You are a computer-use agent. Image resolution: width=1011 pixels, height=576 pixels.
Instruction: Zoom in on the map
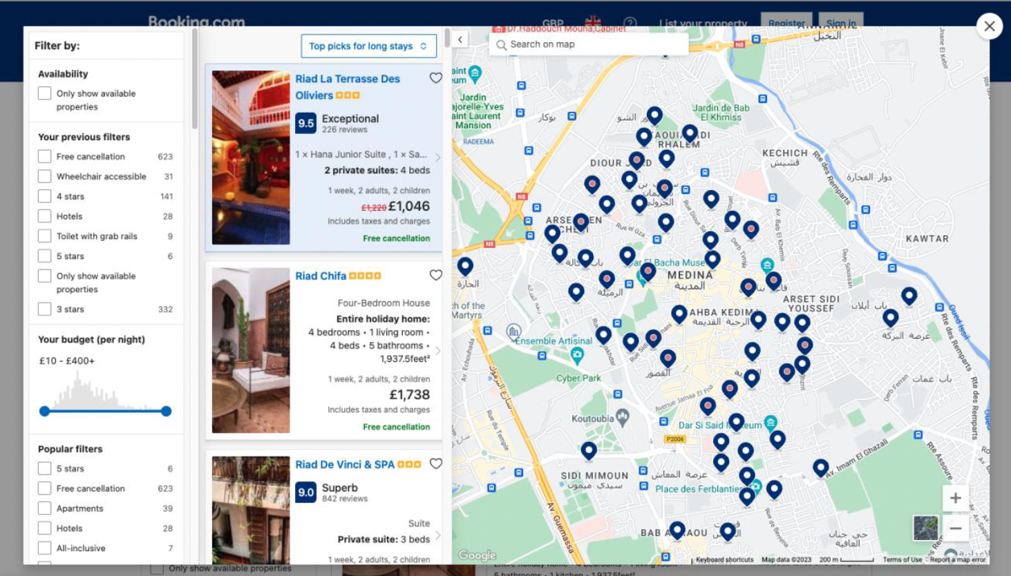click(956, 498)
